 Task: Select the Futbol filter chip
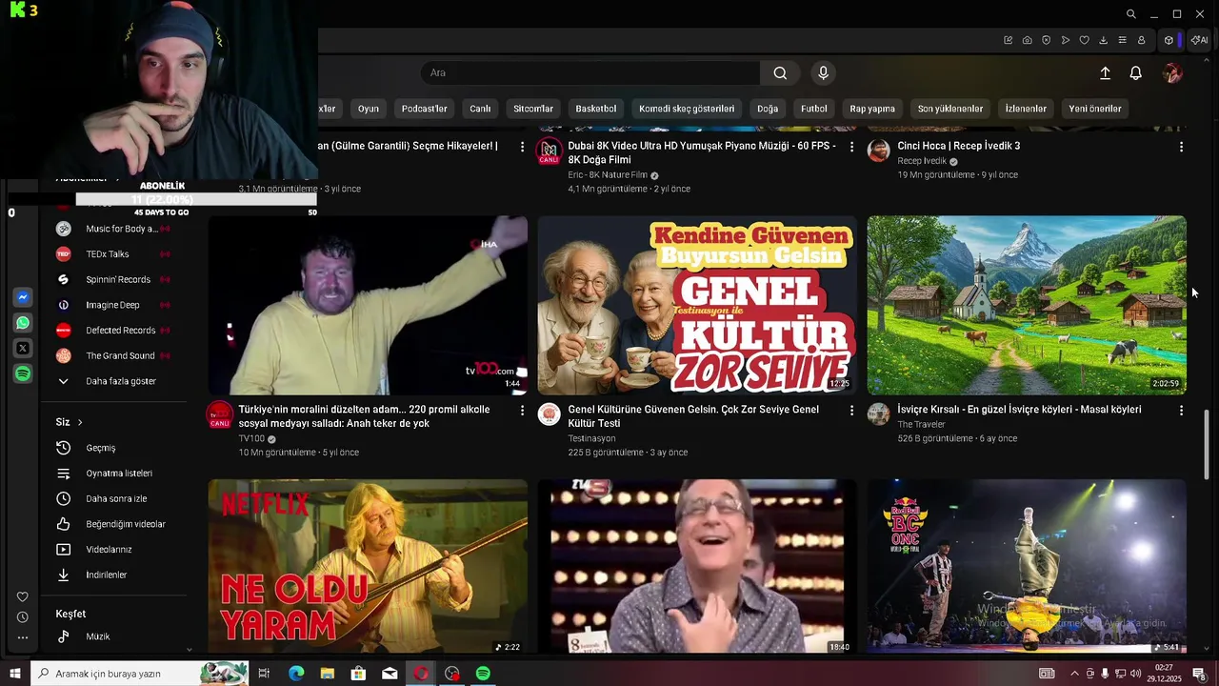pyautogui.click(x=814, y=109)
